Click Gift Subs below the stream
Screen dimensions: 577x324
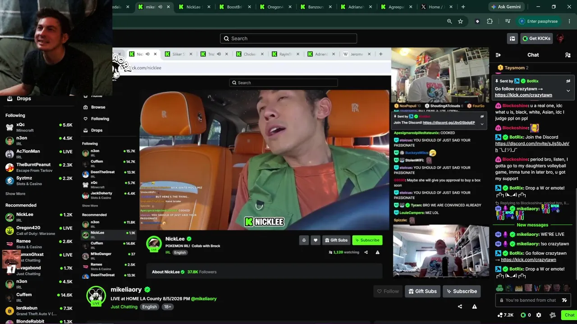tap(422, 291)
